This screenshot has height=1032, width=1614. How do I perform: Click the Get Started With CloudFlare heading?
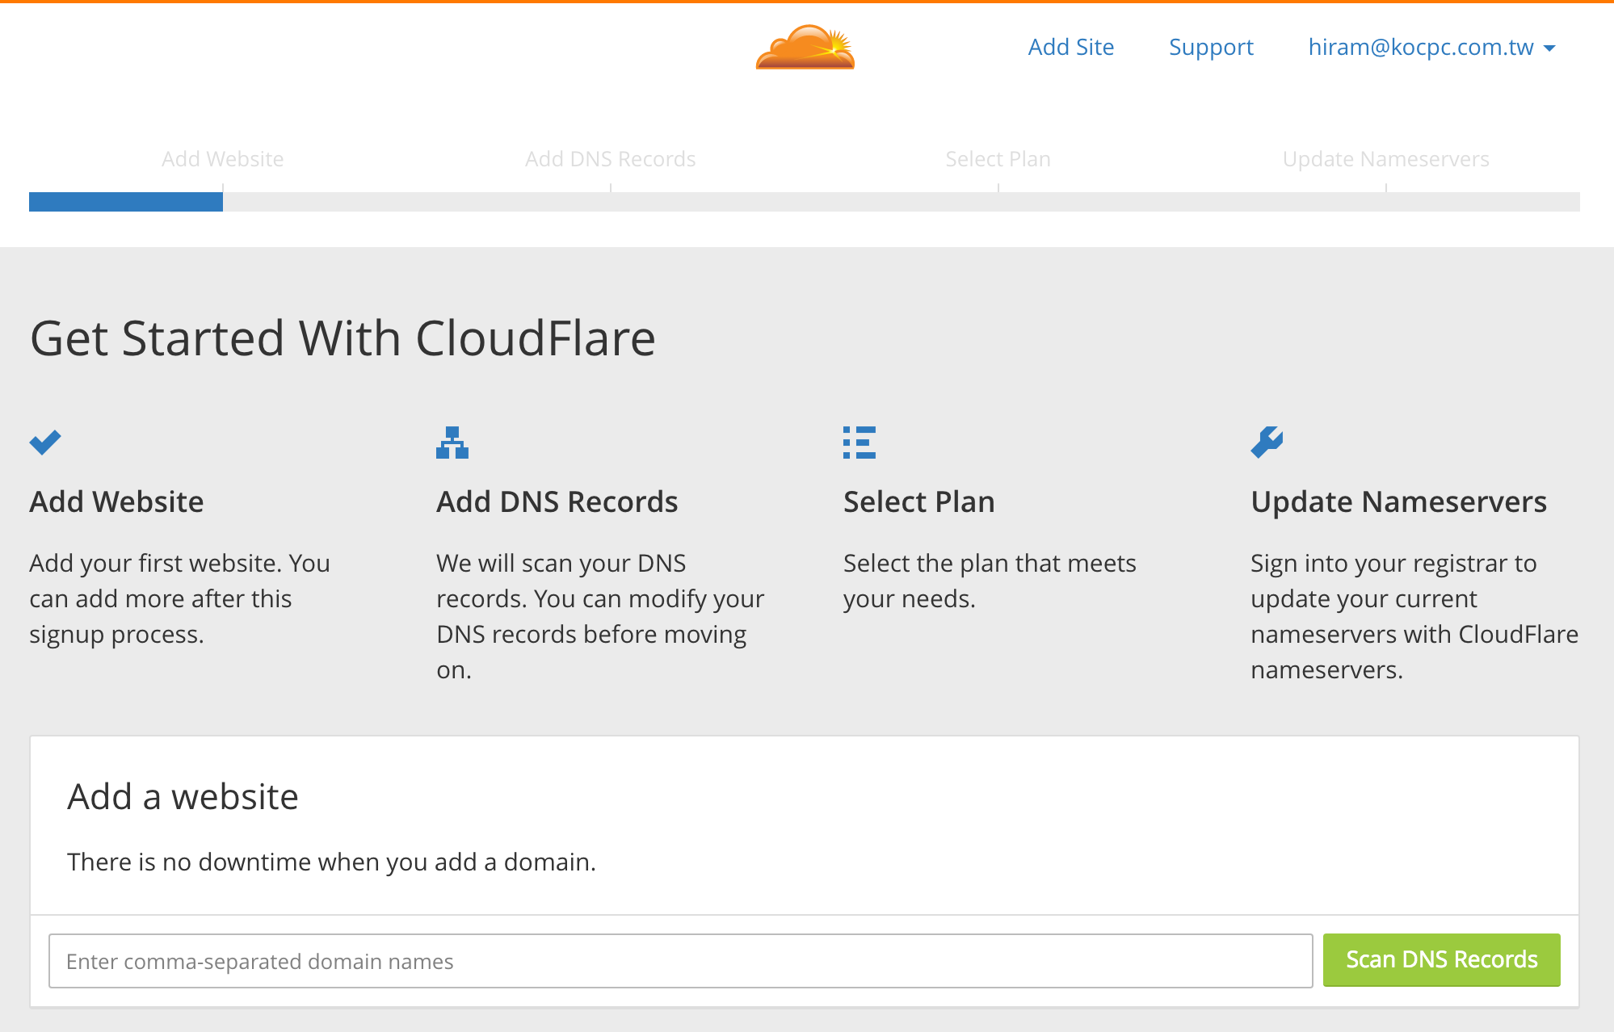coord(343,338)
